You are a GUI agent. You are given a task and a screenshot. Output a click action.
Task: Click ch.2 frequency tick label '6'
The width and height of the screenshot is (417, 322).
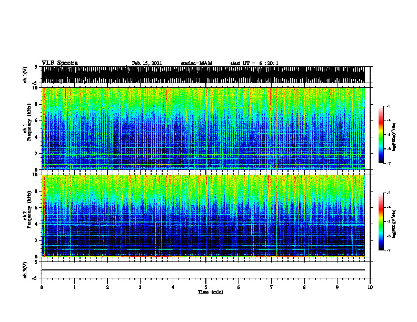pos(36,208)
